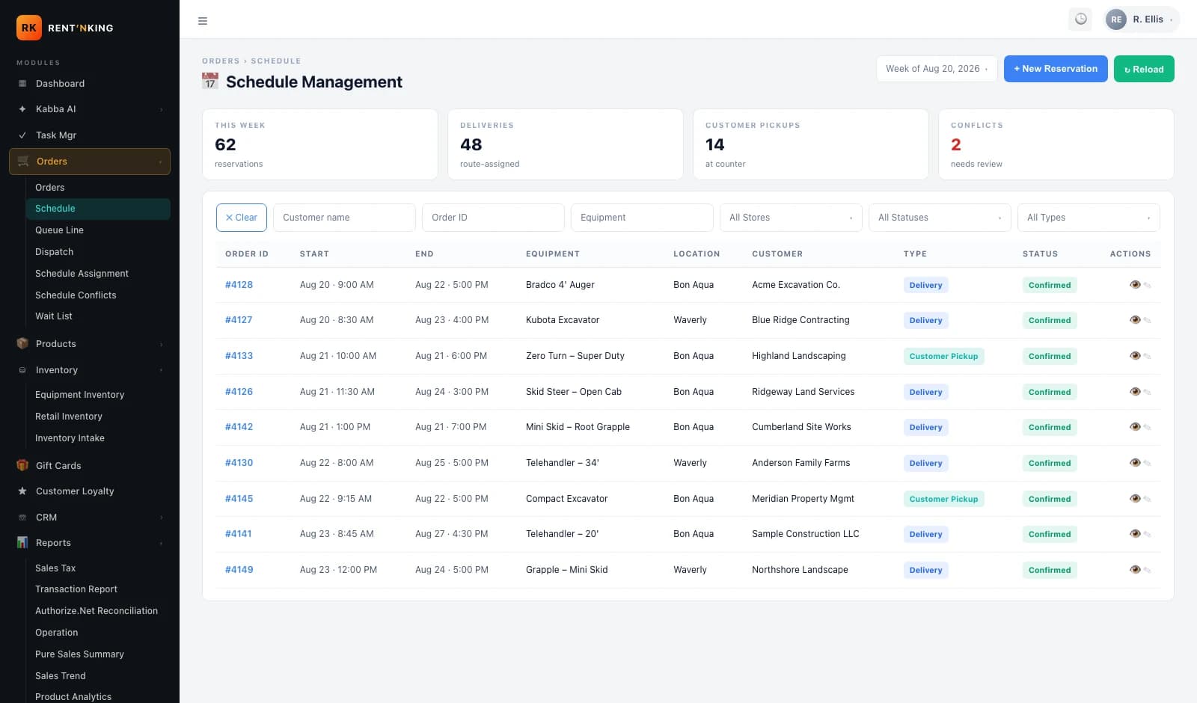Open the All Types dropdown filter
This screenshot has width=1197, height=703.
(1089, 218)
